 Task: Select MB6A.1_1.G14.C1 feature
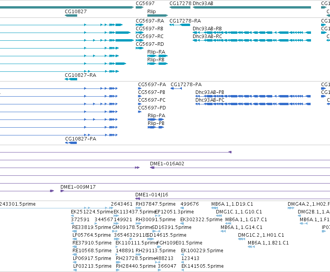point(242,227)
